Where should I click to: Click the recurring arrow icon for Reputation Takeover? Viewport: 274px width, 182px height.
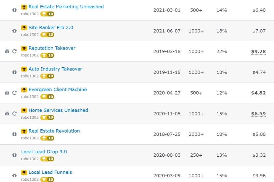tap(14, 51)
